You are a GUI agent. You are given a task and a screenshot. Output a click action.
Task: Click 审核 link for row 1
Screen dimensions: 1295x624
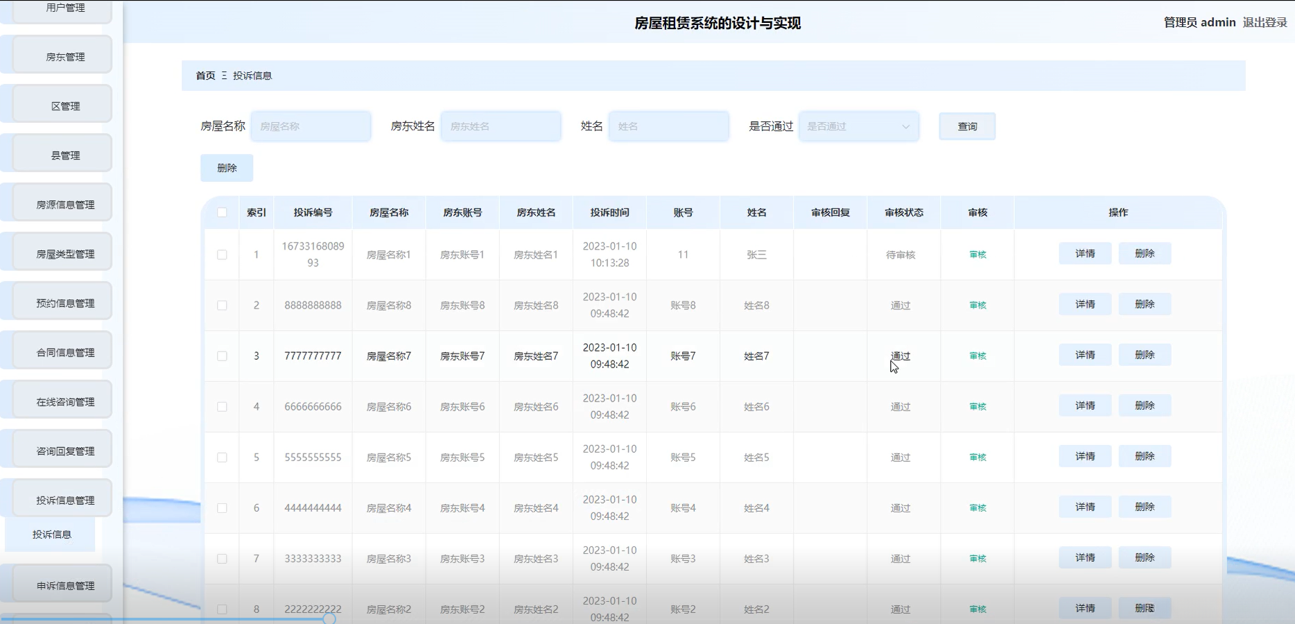point(977,254)
